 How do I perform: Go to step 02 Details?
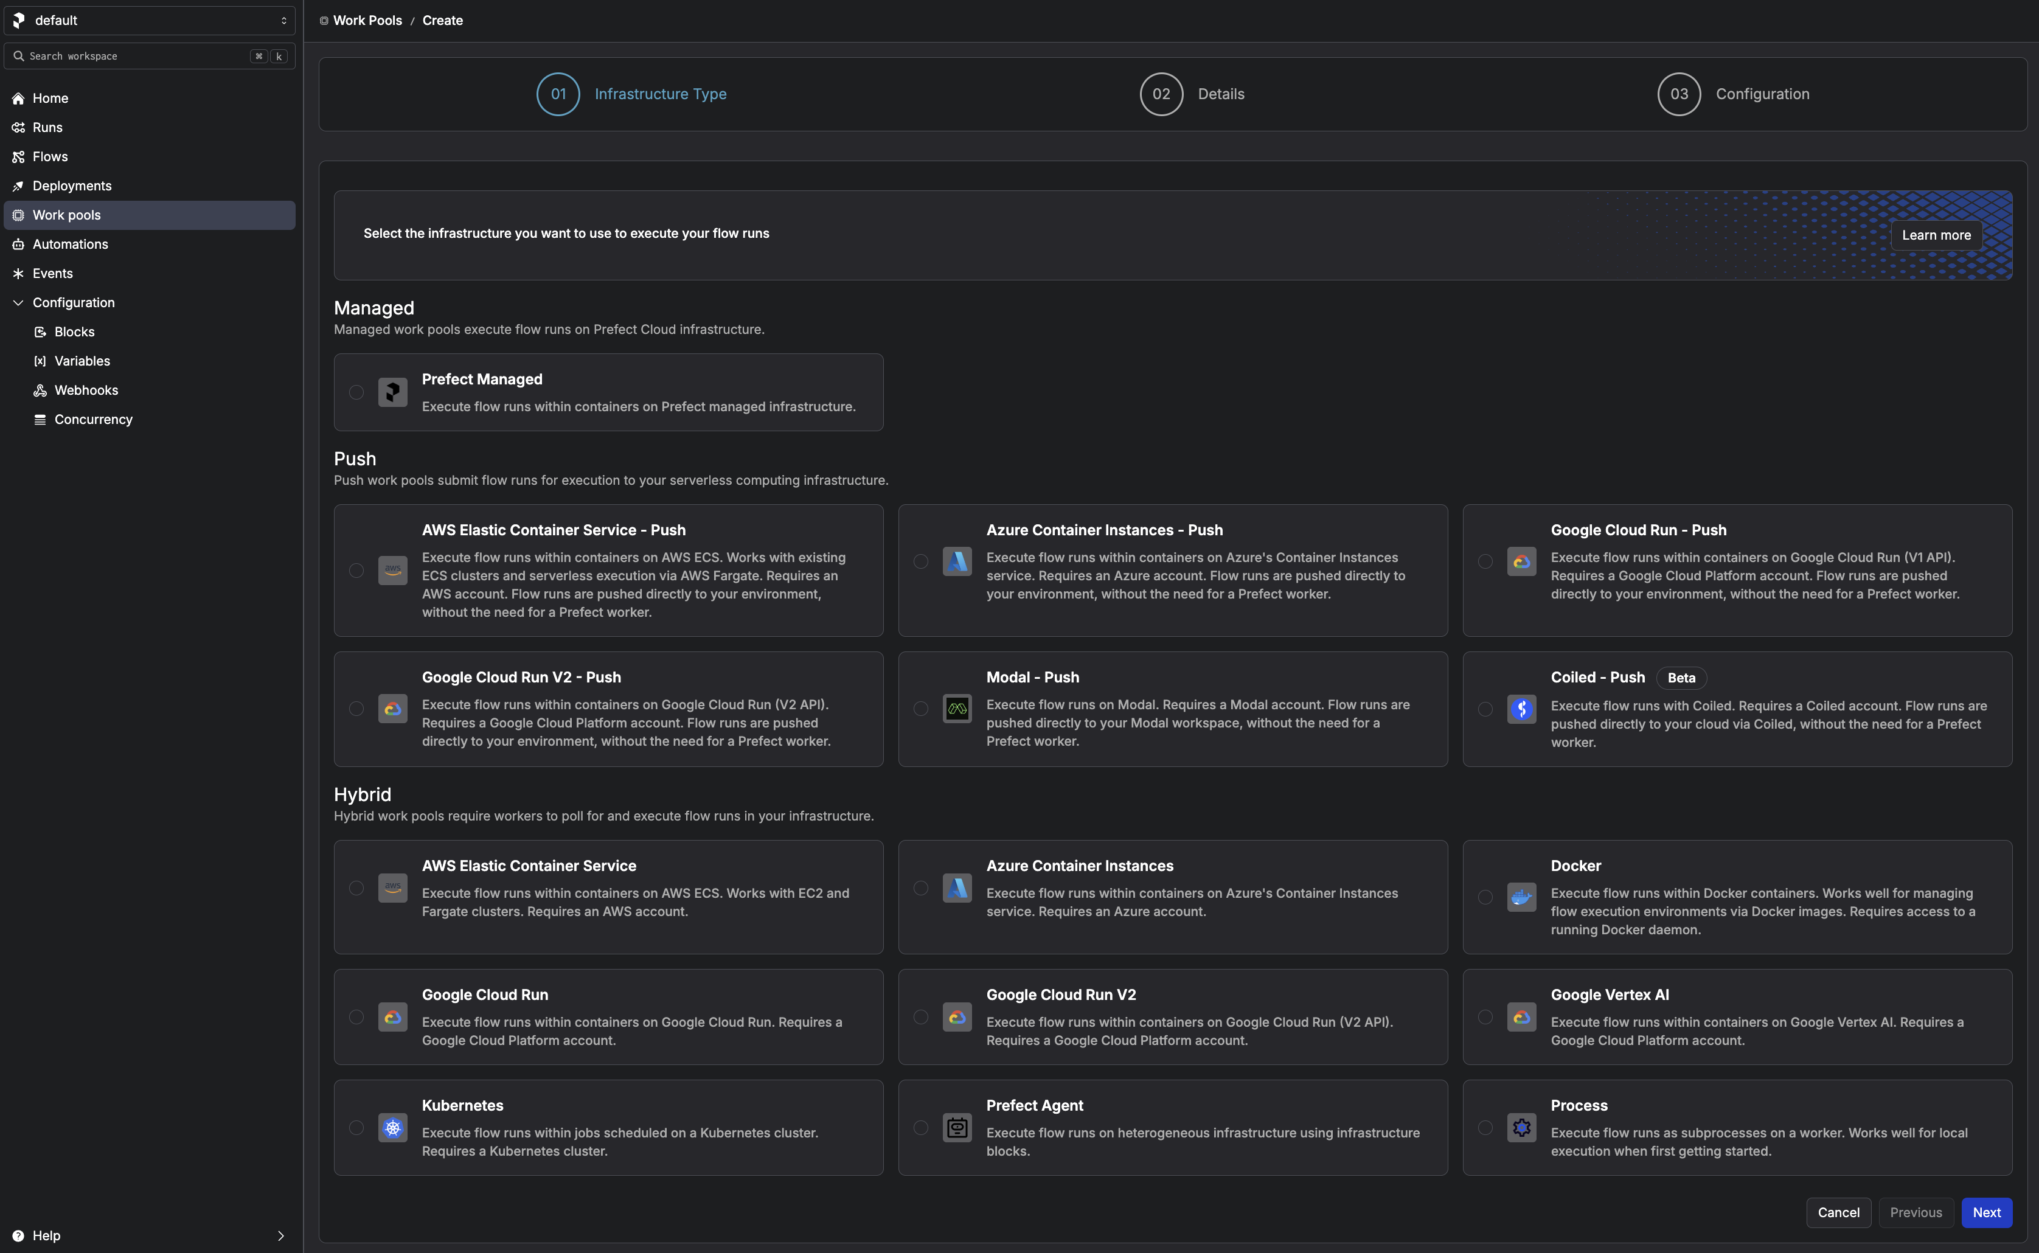coord(1192,94)
